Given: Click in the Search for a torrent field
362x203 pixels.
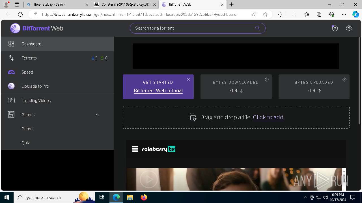Looking at the screenshot, I should point(197,28).
